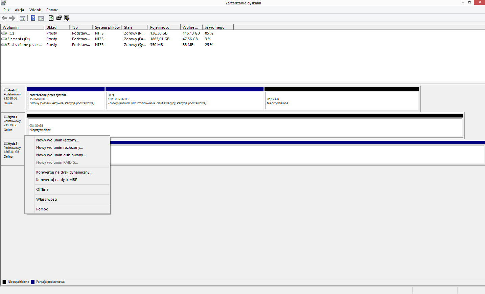Sort by the Pojemność column header
The width and height of the screenshot is (485, 294).
pyautogui.click(x=164, y=27)
